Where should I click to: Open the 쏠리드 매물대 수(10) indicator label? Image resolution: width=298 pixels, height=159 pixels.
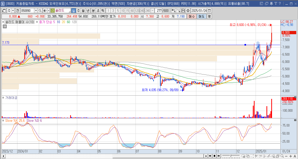click(20, 22)
